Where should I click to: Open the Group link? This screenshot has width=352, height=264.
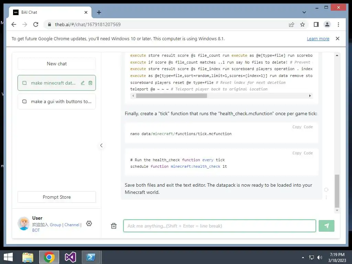tap(55, 225)
